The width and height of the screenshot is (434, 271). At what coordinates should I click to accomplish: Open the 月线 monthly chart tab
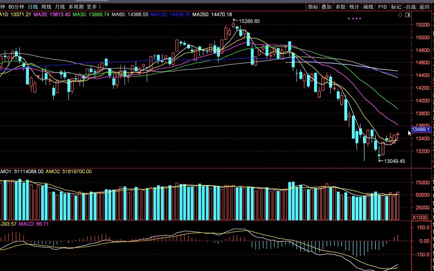60,7
